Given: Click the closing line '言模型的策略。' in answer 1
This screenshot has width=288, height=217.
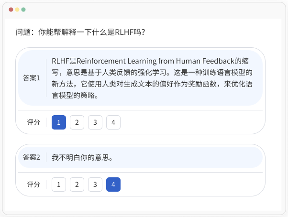Looking at the screenshot, I should [75, 96].
